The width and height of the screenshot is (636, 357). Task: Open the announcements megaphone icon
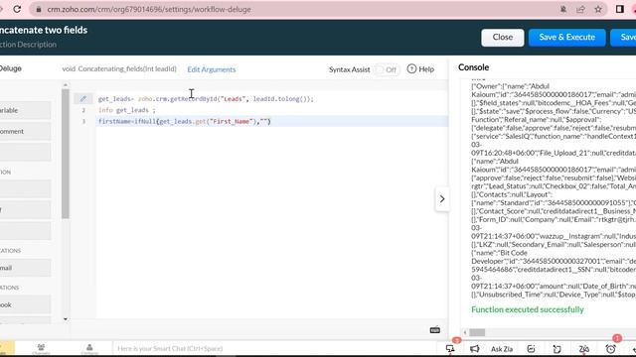475,348
